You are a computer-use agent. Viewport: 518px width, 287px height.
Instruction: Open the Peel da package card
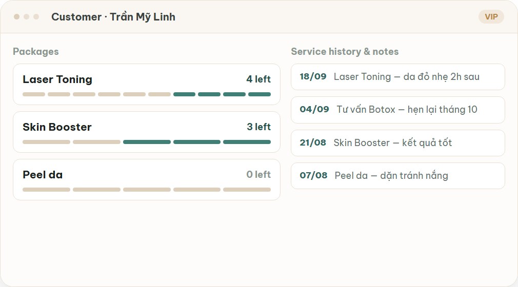(x=147, y=179)
